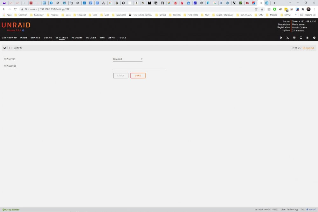This screenshot has height=212, width=318.
Task: Click the Array Started status indicator
Action: click(11, 209)
